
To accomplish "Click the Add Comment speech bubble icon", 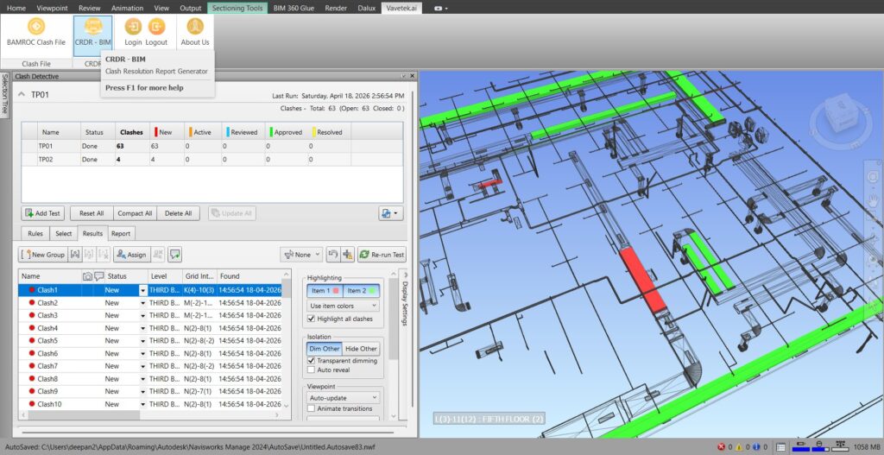I will [174, 255].
